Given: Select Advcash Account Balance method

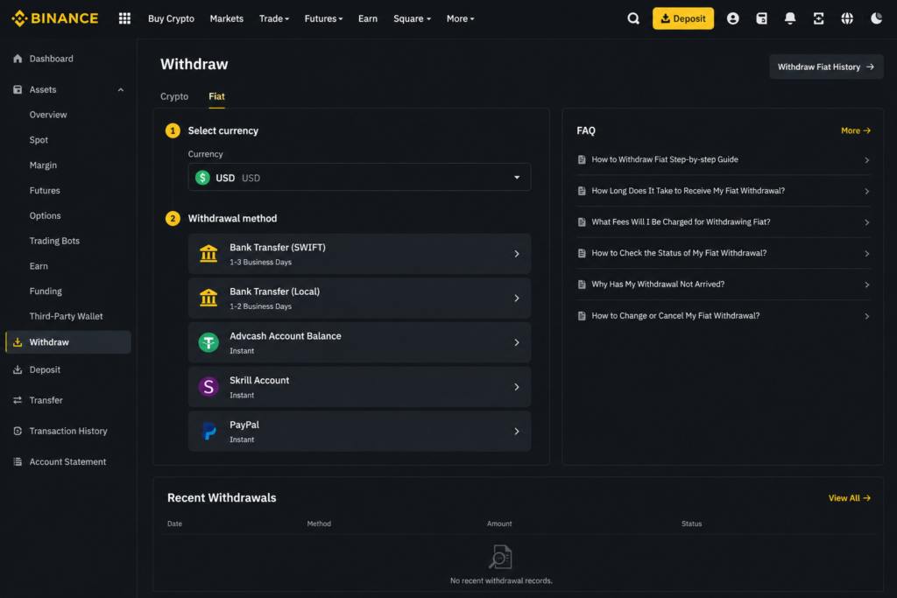Looking at the screenshot, I should (359, 342).
